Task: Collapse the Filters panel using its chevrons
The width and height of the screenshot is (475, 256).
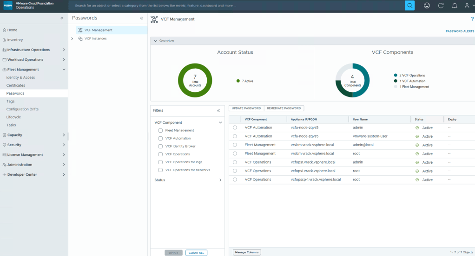Action: tap(218, 111)
